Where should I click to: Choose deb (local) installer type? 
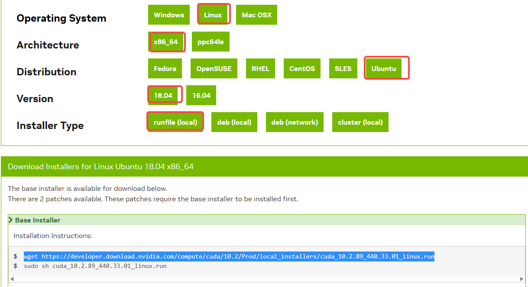234,122
